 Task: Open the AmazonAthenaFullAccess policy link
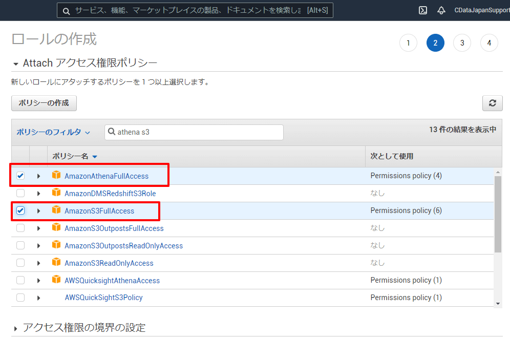pyautogui.click(x=107, y=176)
